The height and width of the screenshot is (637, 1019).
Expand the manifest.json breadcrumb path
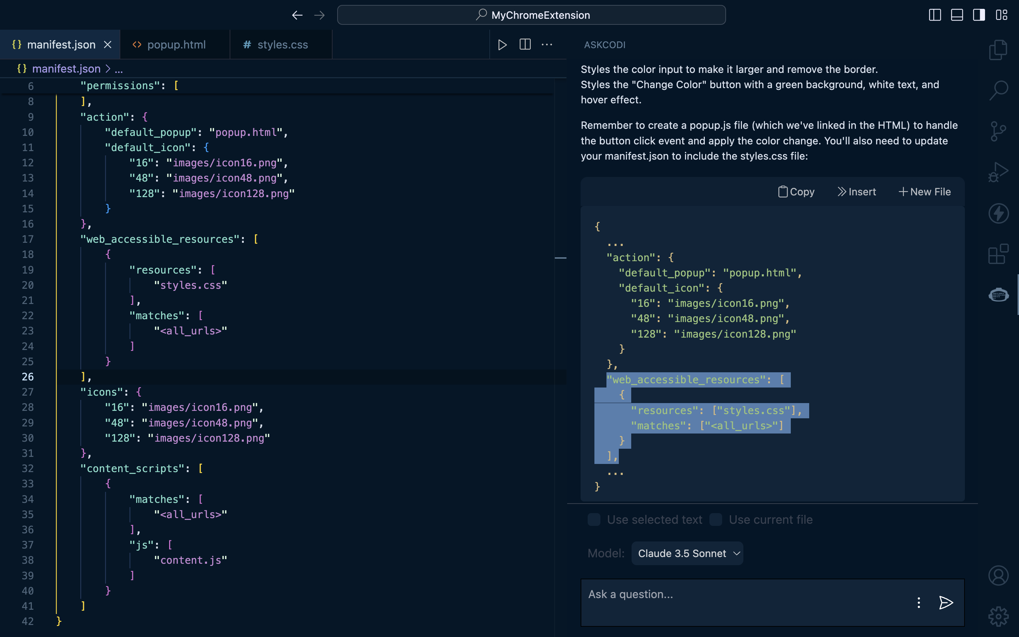pos(117,68)
